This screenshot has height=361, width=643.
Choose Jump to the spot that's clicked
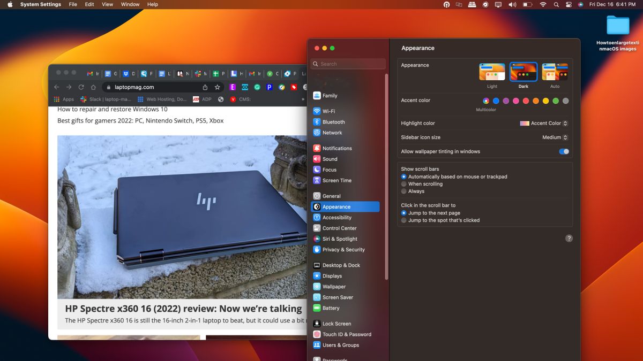(x=403, y=220)
